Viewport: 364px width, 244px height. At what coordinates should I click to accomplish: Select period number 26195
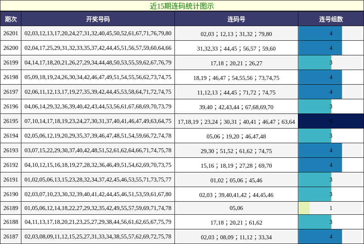coord(11,121)
